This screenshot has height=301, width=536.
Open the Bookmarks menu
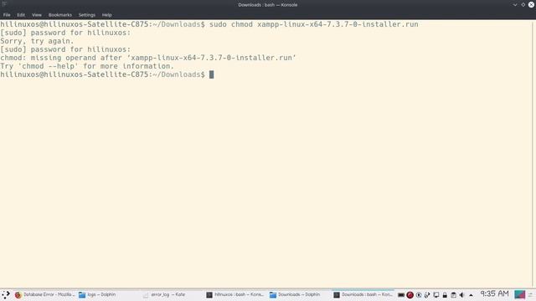[59, 15]
